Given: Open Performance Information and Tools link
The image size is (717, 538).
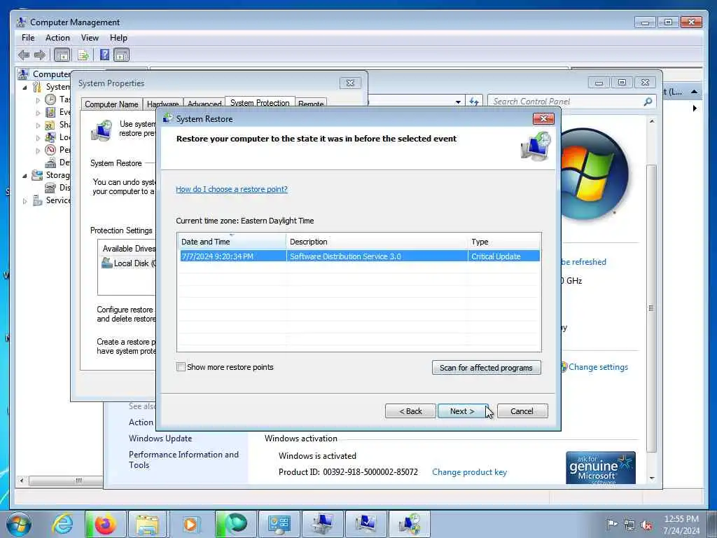Looking at the screenshot, I should coord(184,460).
